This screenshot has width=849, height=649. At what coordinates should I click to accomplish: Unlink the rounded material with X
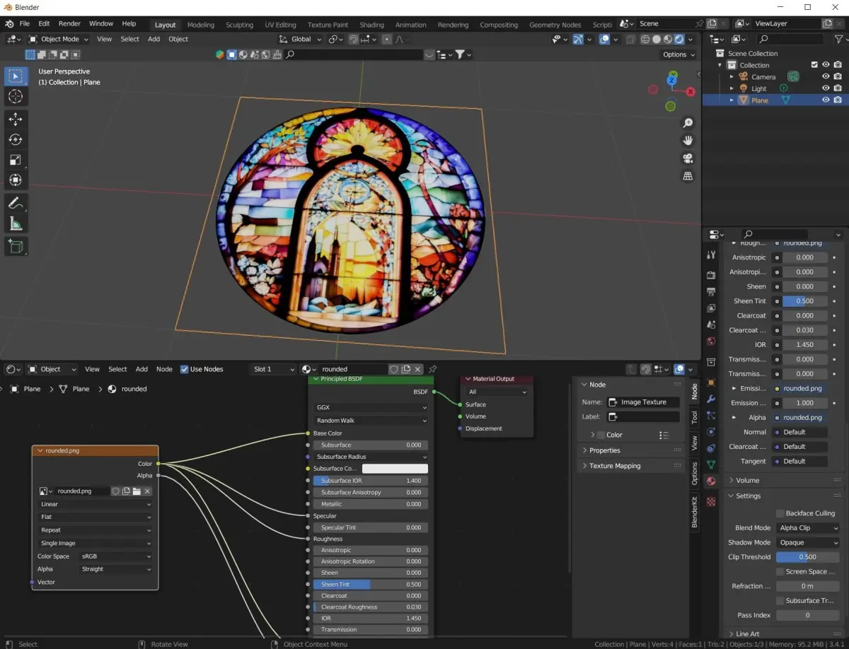click(417, 369)
